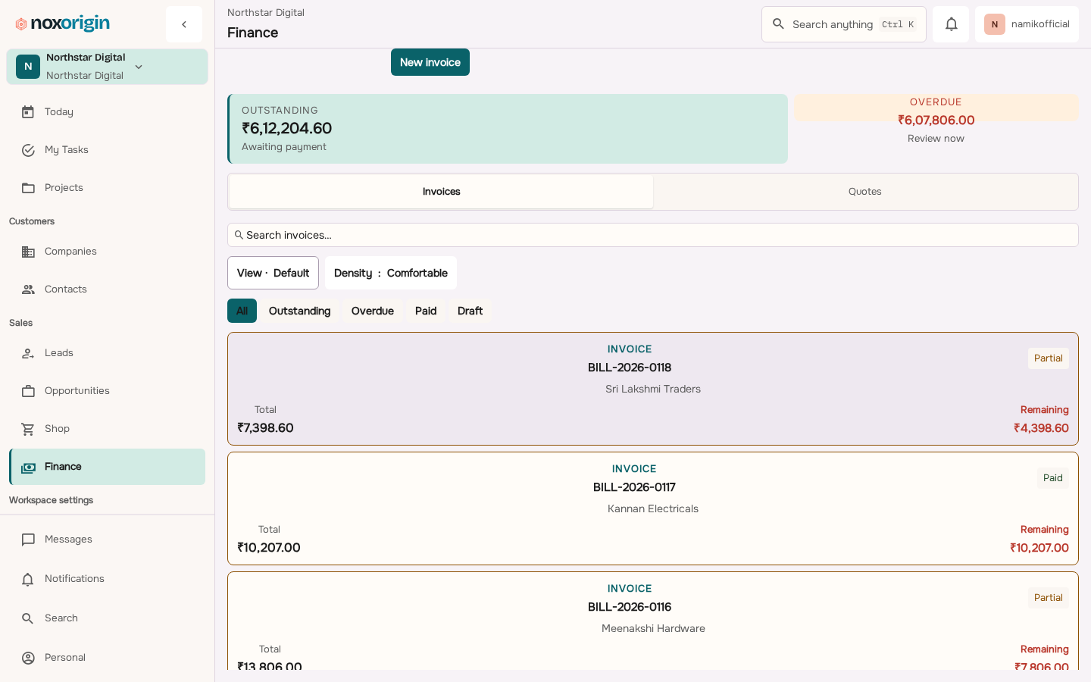Viewport: 1091px width, 682px height.
Task: Click Partial status badge on BILL-2026-0118
Action: tap(1049, 358)
